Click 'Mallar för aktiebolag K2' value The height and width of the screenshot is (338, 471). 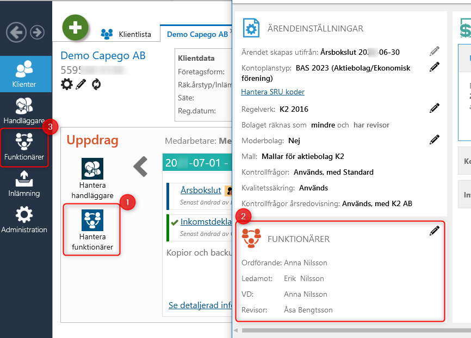pos(303,156)
